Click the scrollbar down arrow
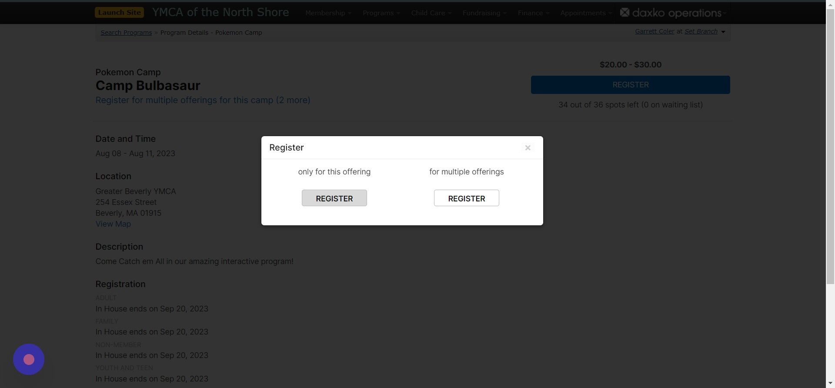This screenshot has height=388, width=835. coord(830,384)
